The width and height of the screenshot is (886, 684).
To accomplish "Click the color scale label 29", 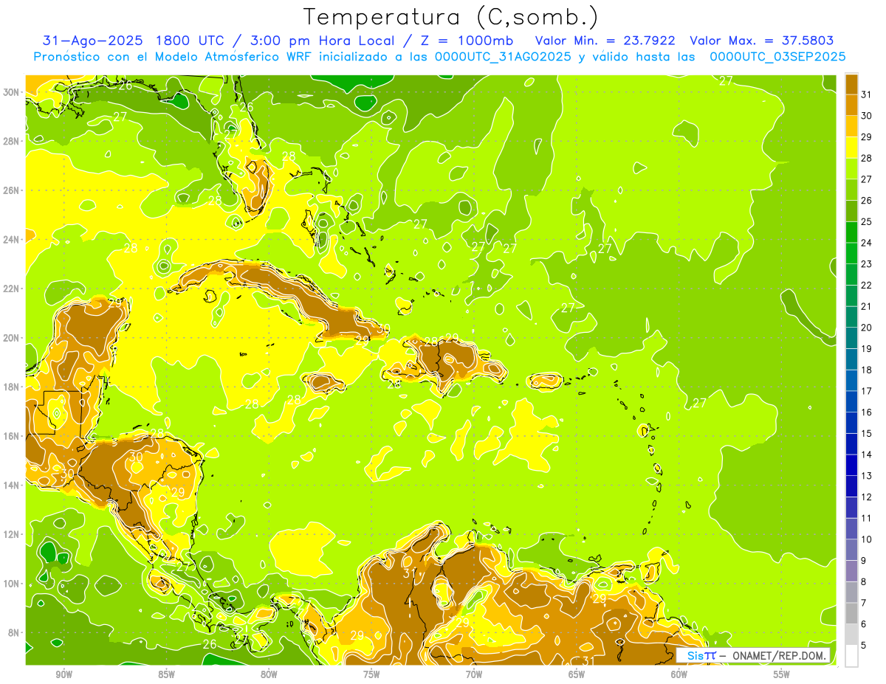I will pyautogui.click(x=867, y=137).
